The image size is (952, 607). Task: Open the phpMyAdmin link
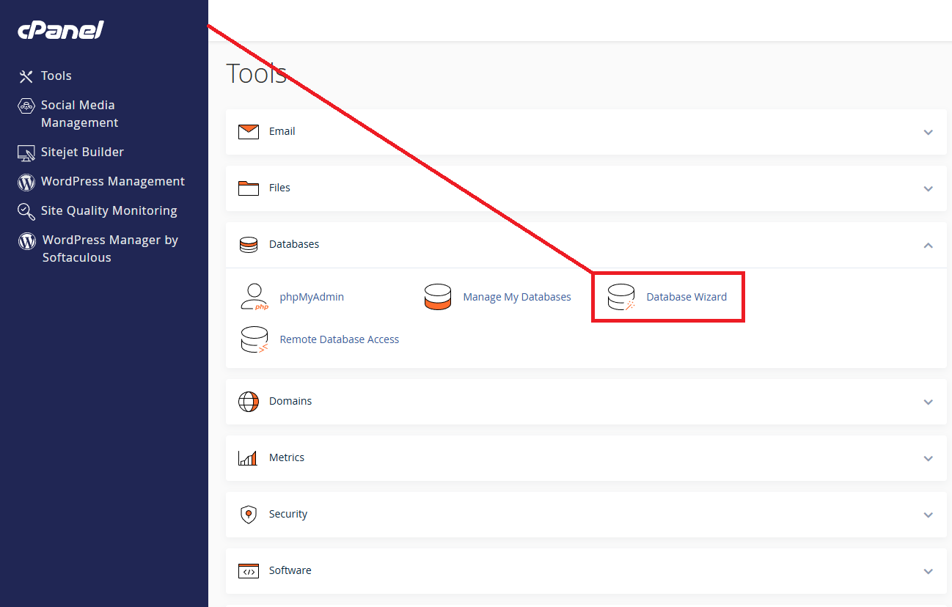coord(312,298)
